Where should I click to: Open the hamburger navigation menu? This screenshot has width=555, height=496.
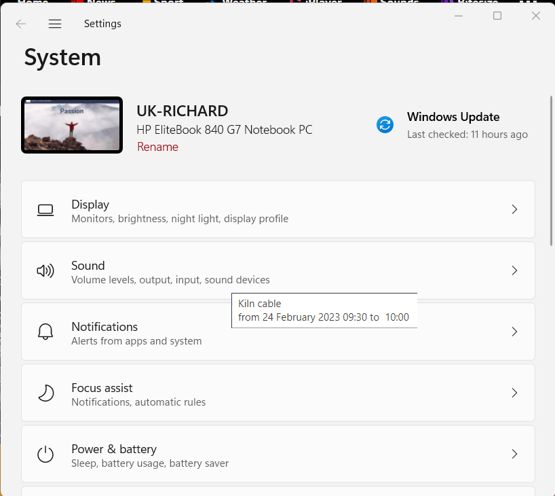tap(55, 24)
